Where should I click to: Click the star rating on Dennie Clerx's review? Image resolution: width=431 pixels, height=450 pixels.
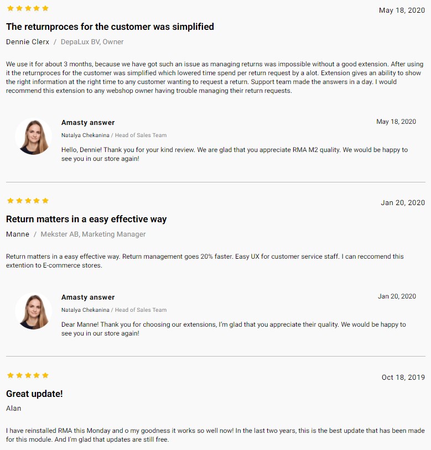(x=28, y=8)
